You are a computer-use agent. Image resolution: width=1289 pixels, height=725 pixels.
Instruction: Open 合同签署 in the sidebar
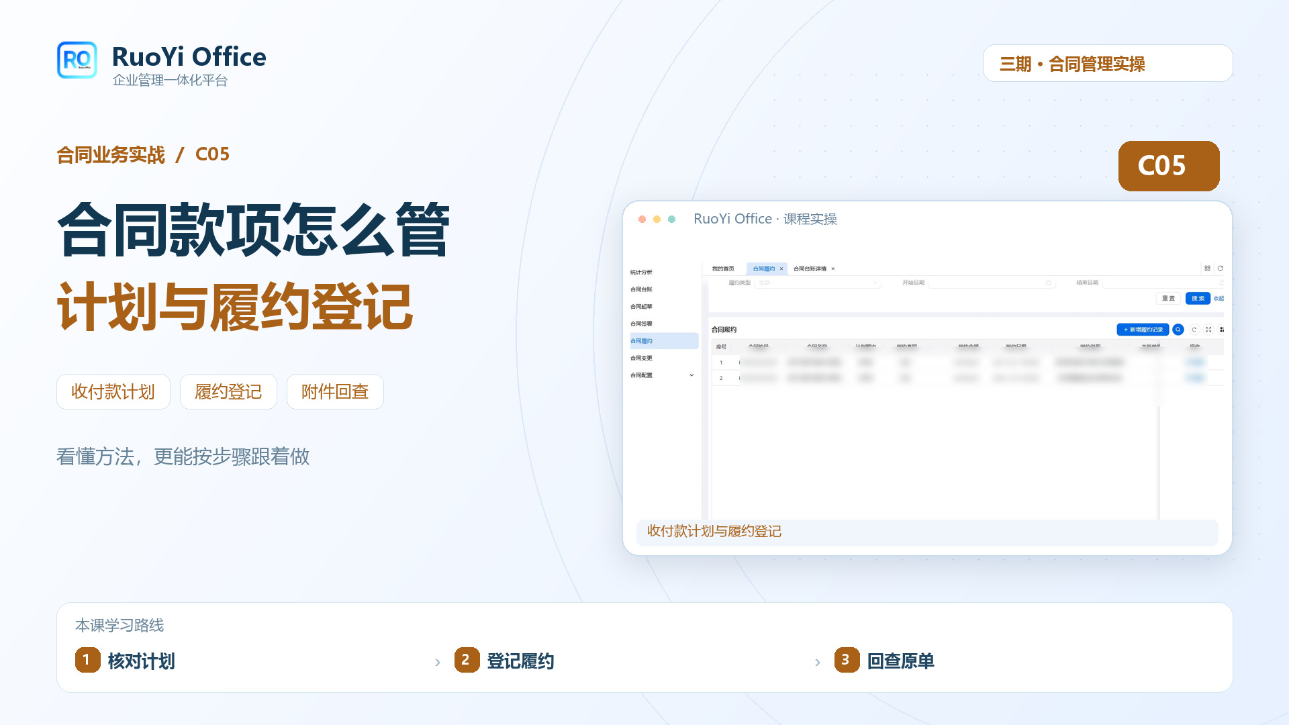click(x=641, y=324)
